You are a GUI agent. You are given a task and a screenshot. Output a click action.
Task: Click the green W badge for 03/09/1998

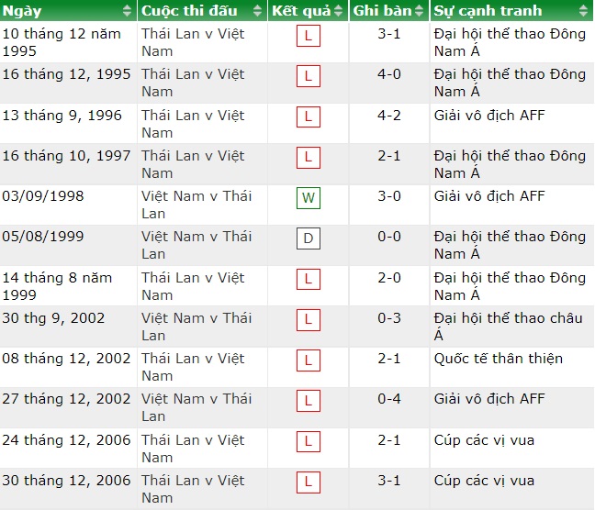coord(309,198)
